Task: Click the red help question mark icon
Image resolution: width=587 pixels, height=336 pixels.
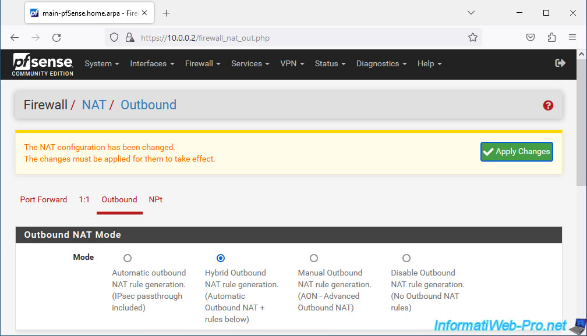Action: [x=548, y=105]
